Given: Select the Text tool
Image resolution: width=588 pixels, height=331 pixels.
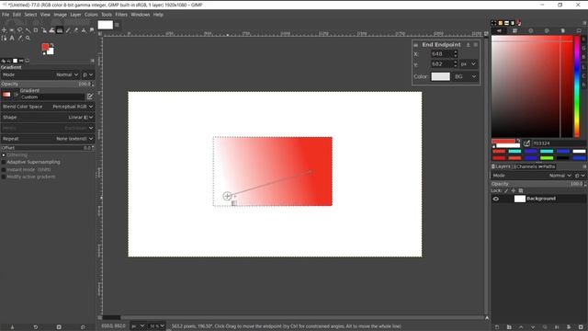Looking at the screenshot, I should click(12, 38).
